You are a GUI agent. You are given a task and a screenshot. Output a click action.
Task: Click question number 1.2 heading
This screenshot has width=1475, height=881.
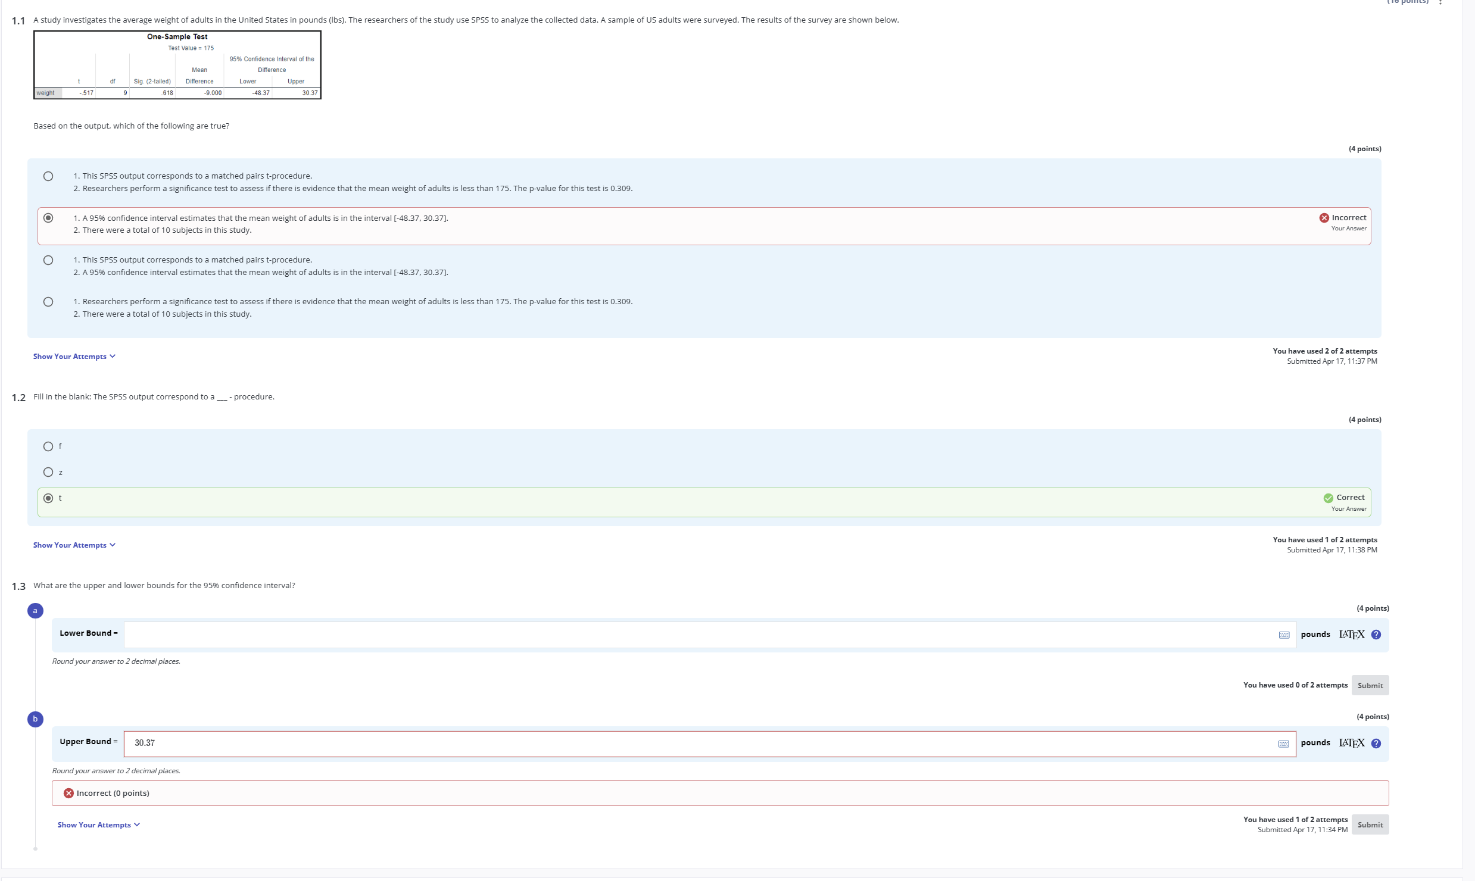(x=18, y=398)
